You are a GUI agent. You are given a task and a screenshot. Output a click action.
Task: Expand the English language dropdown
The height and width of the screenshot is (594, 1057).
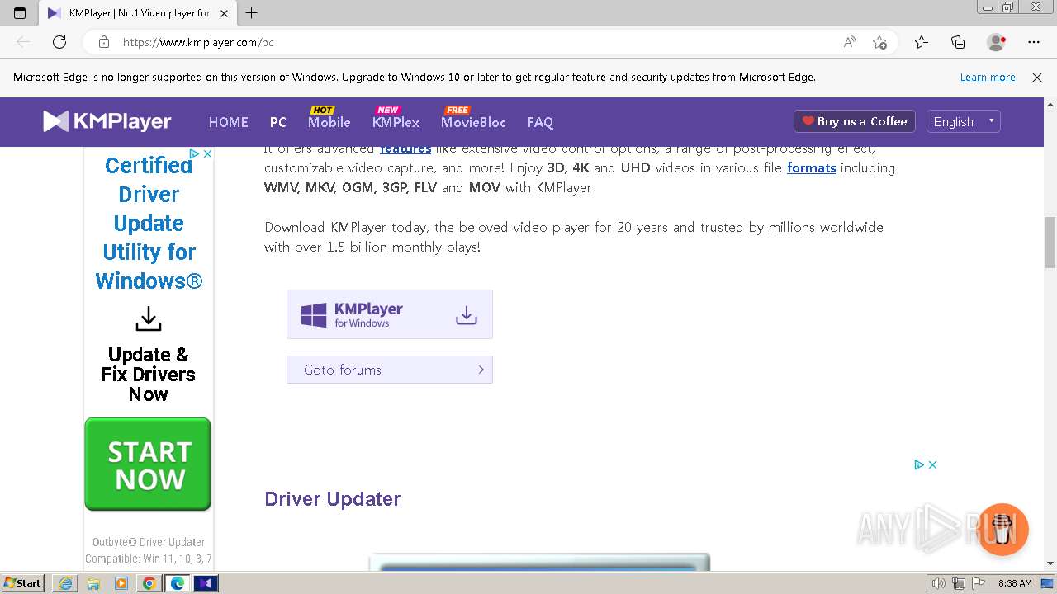pos(964,121)
